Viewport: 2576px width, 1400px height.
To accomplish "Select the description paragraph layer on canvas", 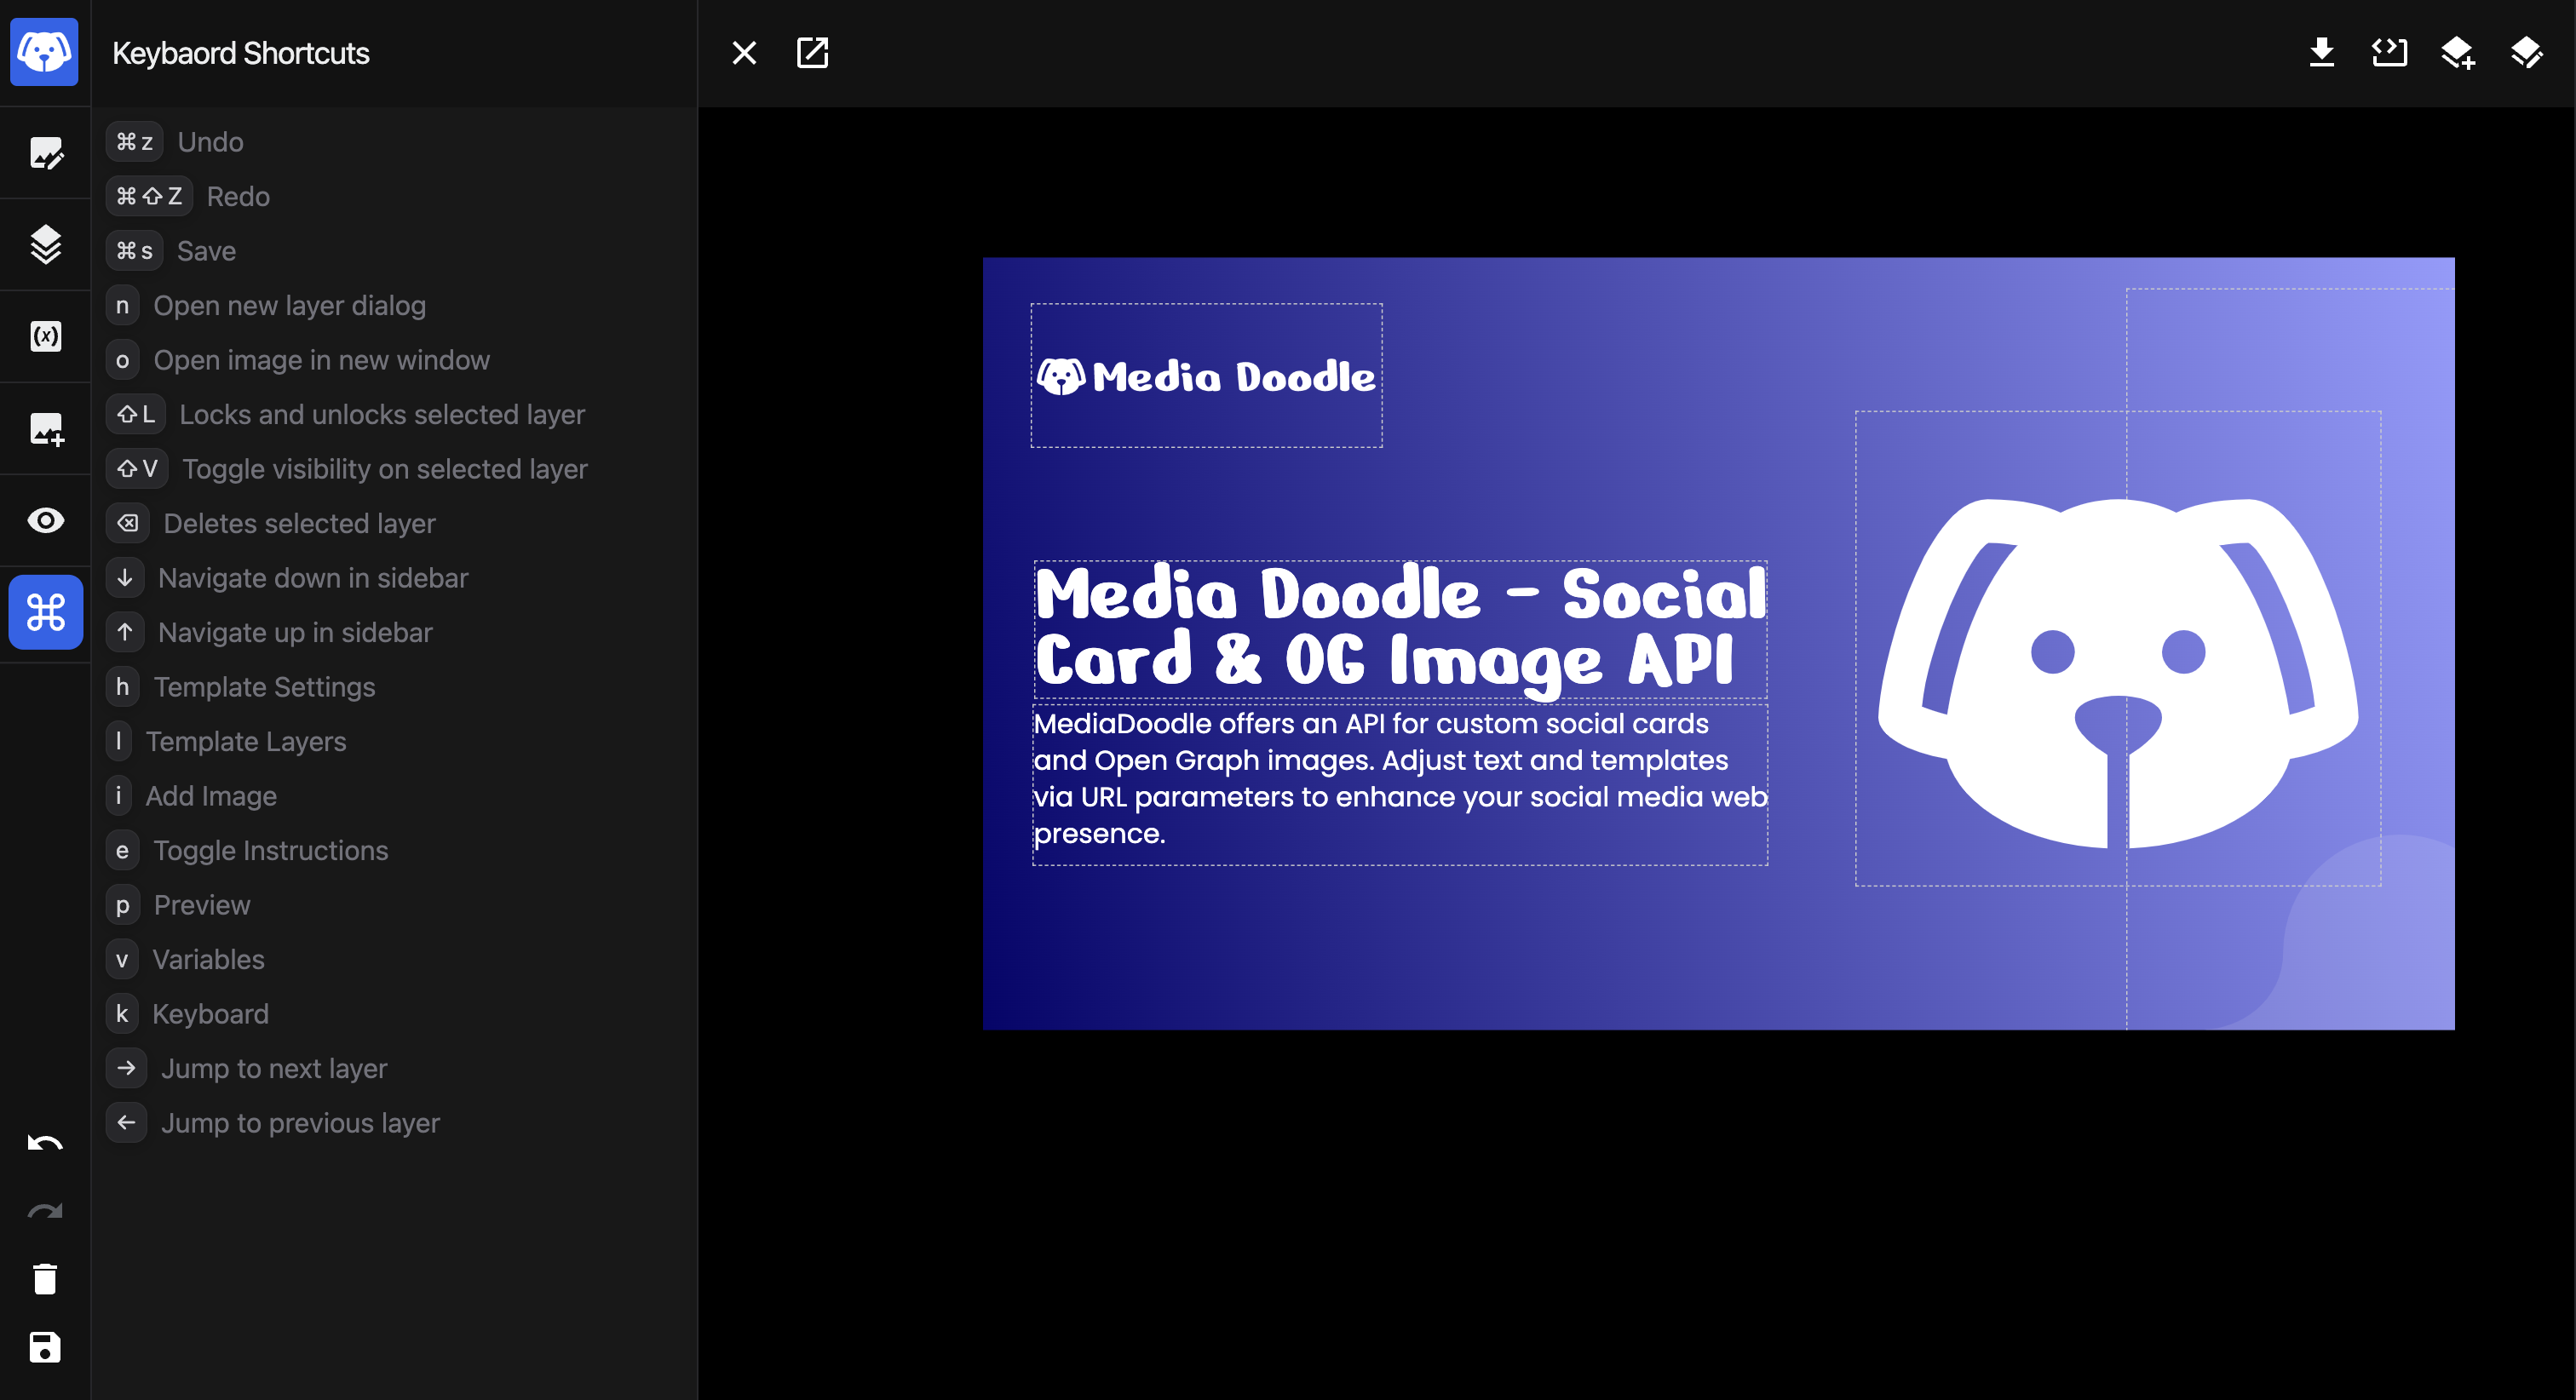I will pyautogui.click(x=1400, y=784).
